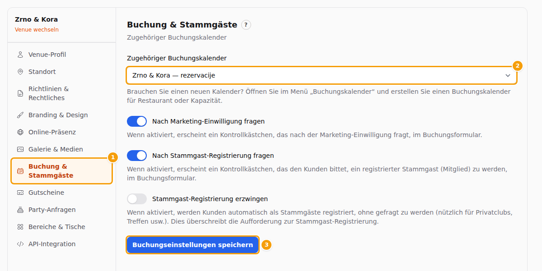Viewport: 542px width, 271px height.
Task: Click the Party-Anfragen cake icon
Action: [20, 210]
